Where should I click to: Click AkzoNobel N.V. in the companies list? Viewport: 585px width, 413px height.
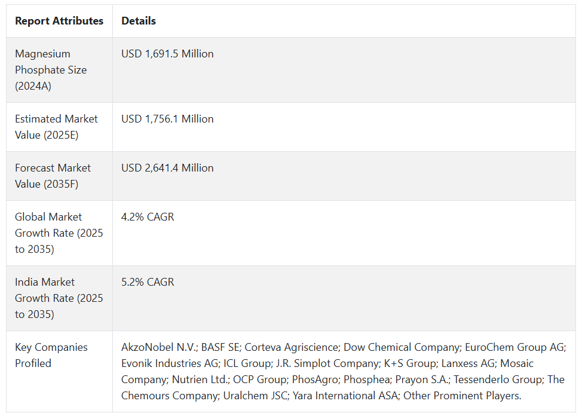click(x=159, y=347)
